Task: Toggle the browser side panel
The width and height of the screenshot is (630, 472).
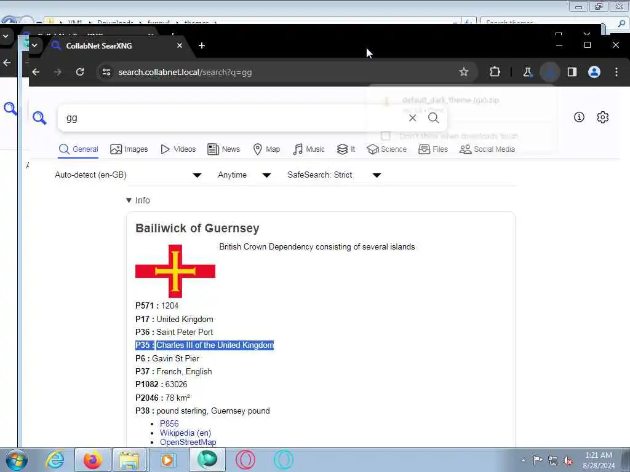Action: (x=572, y=72)
